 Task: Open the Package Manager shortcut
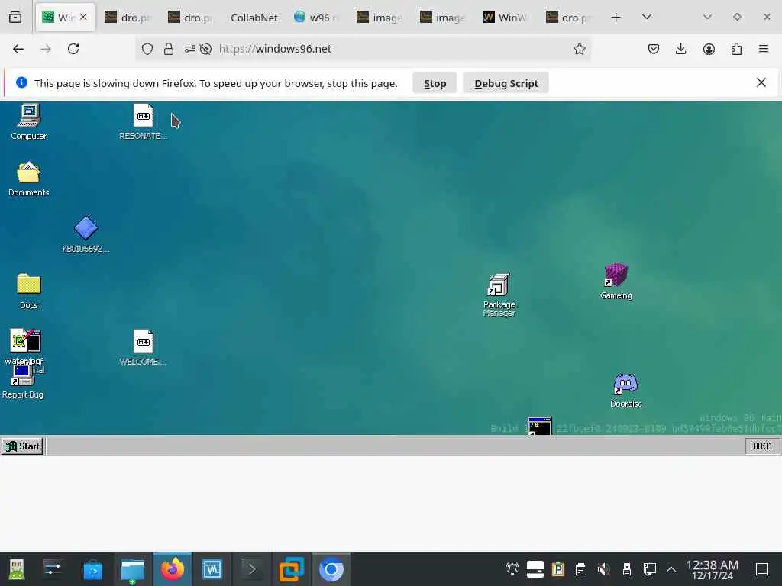tap(499, 295)
